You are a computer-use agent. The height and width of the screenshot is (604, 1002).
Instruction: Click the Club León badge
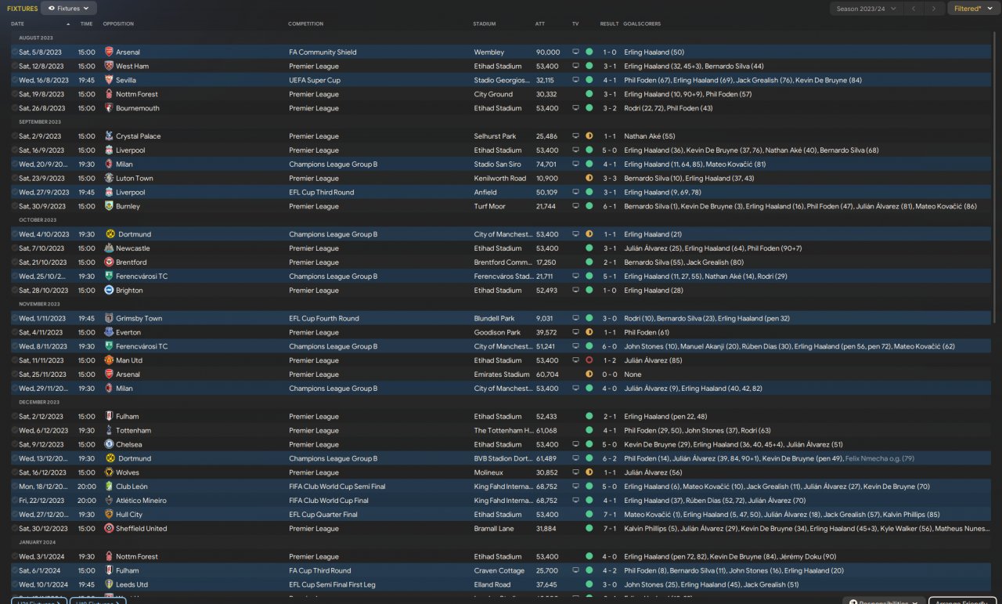coord(109,486)
